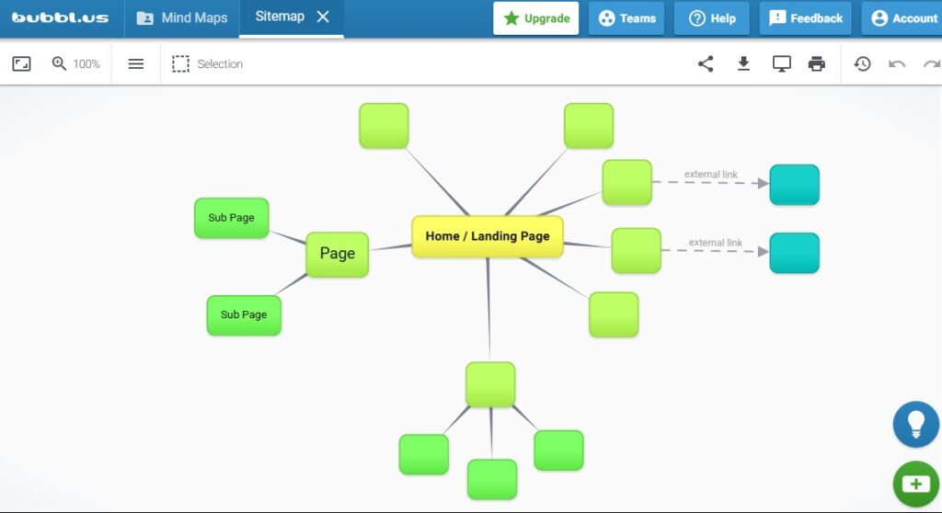
Task: Click the 100% zoom level
Action: tap(86, 63)
